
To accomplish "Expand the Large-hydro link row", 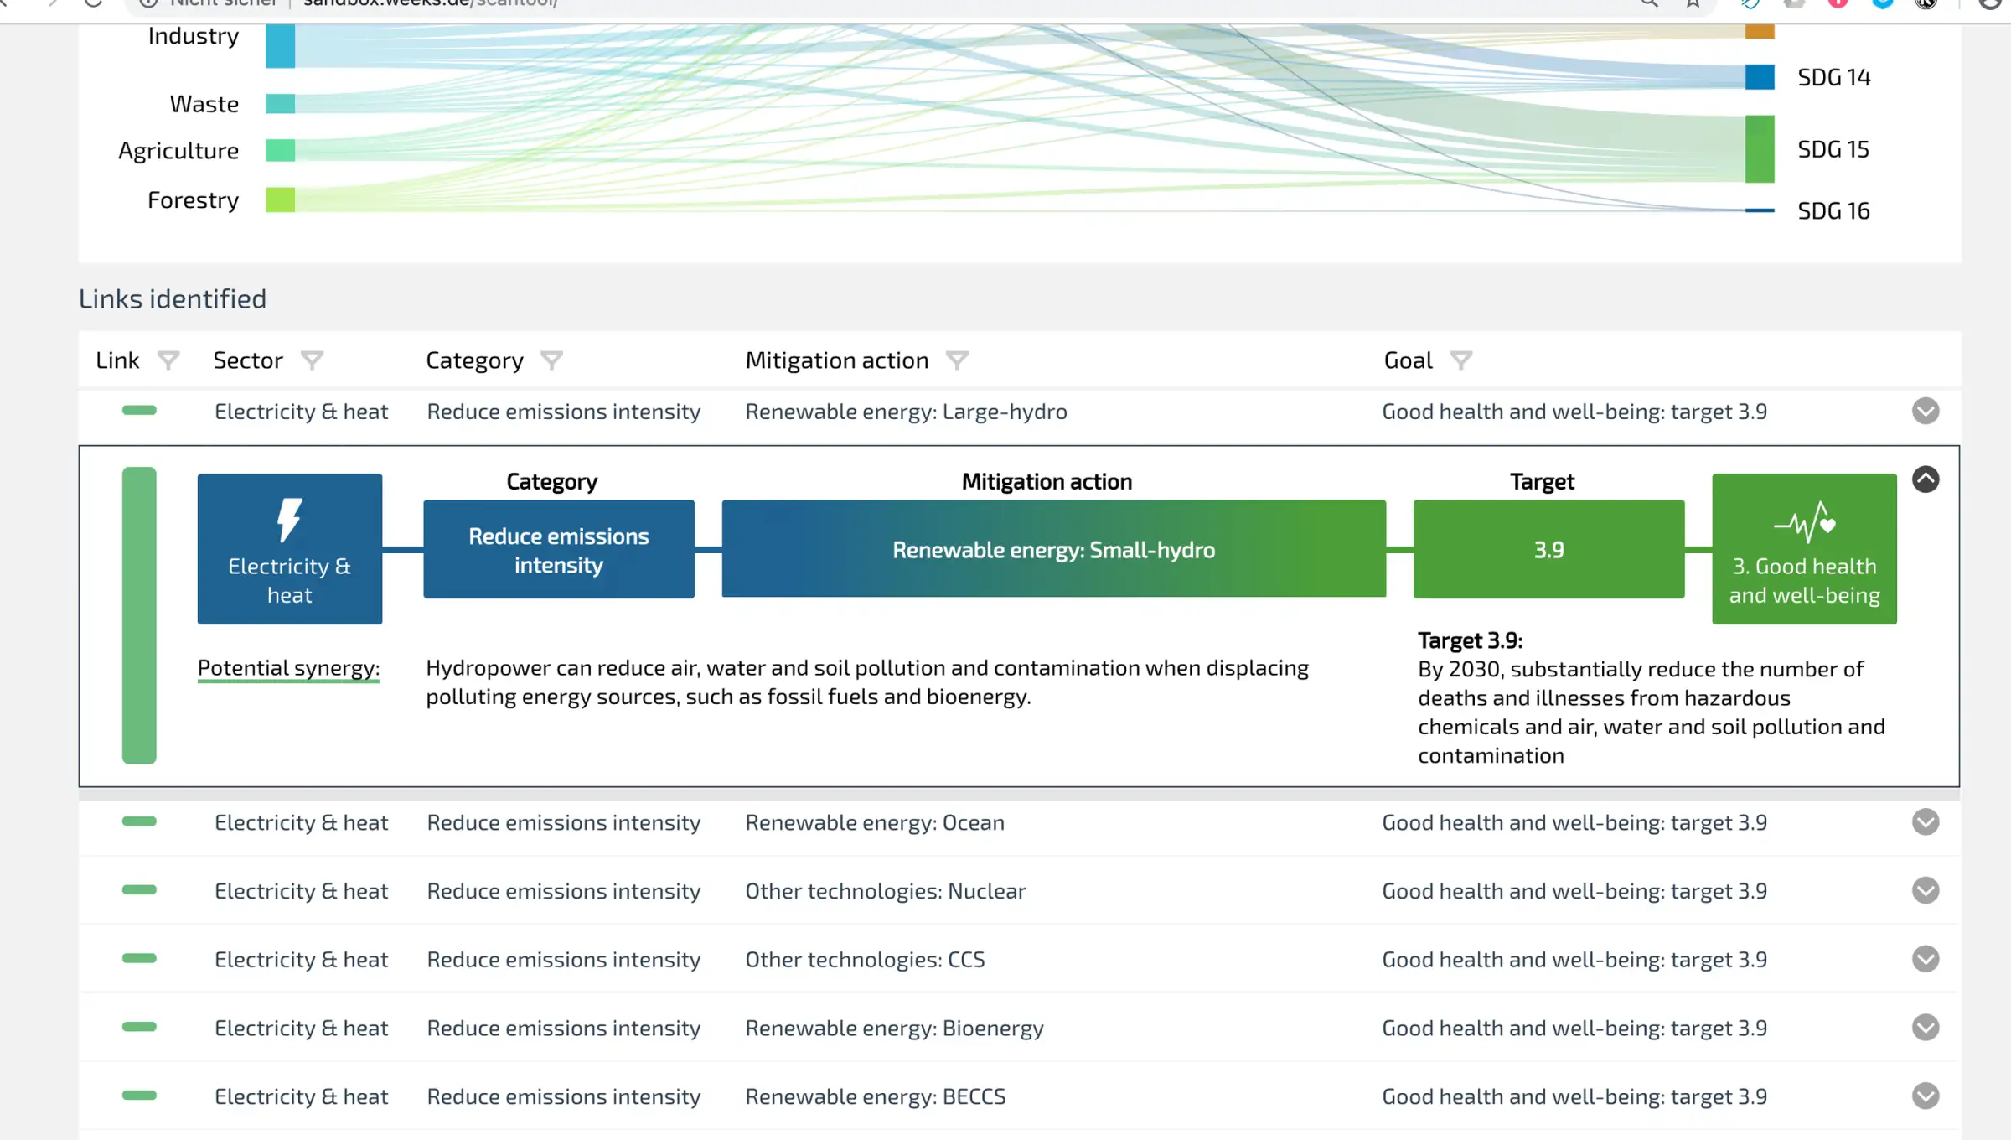I will tap(1926, 412).
